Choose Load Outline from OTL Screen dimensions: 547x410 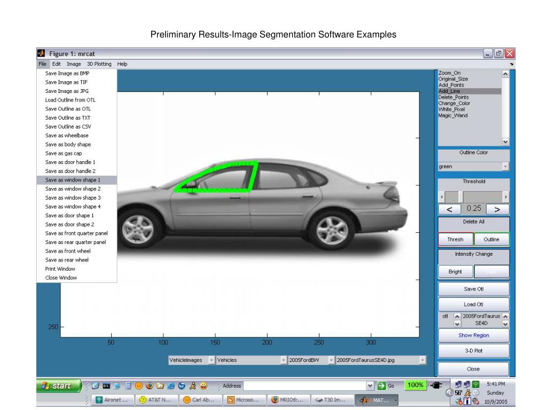point(77,100)
